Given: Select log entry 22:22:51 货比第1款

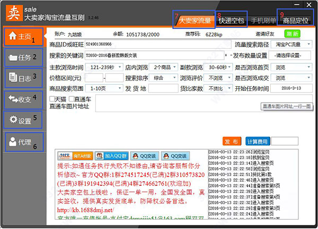Looking at the screenshot, I should coord(240,175).
